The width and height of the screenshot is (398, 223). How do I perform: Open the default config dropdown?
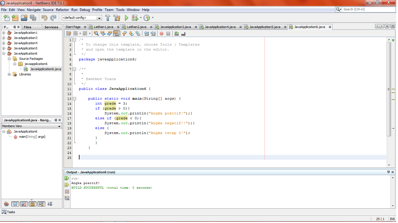click(x=99, y=18)
